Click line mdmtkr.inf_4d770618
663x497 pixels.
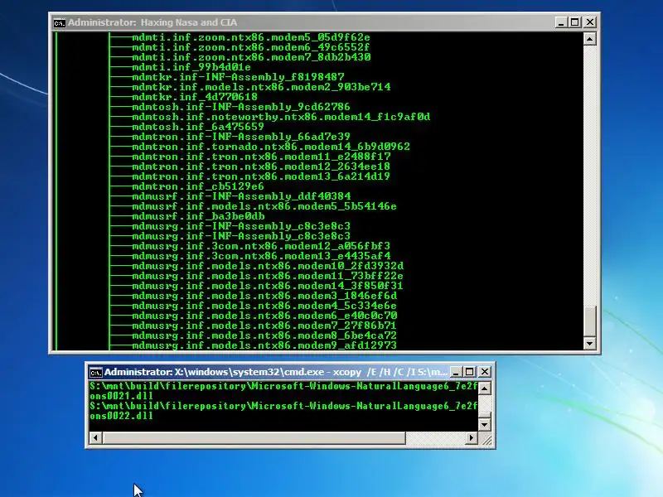tap(195, 97)
